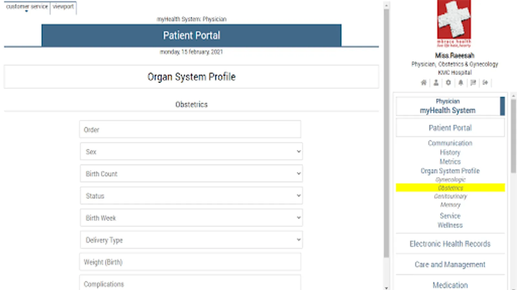517x290 pixels.
Task: Switch to the viewport tab
Action: [x=63, y=7]
